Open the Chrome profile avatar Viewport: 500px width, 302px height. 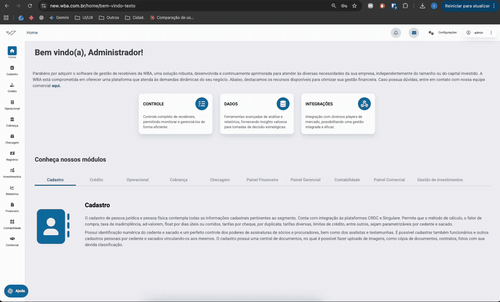click(434, 6)
